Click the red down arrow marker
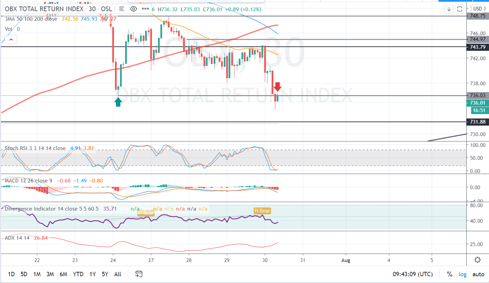489x283 pixels. pos(277,87)
